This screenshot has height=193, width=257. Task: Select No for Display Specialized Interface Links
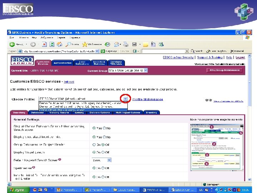click(104, 137)
